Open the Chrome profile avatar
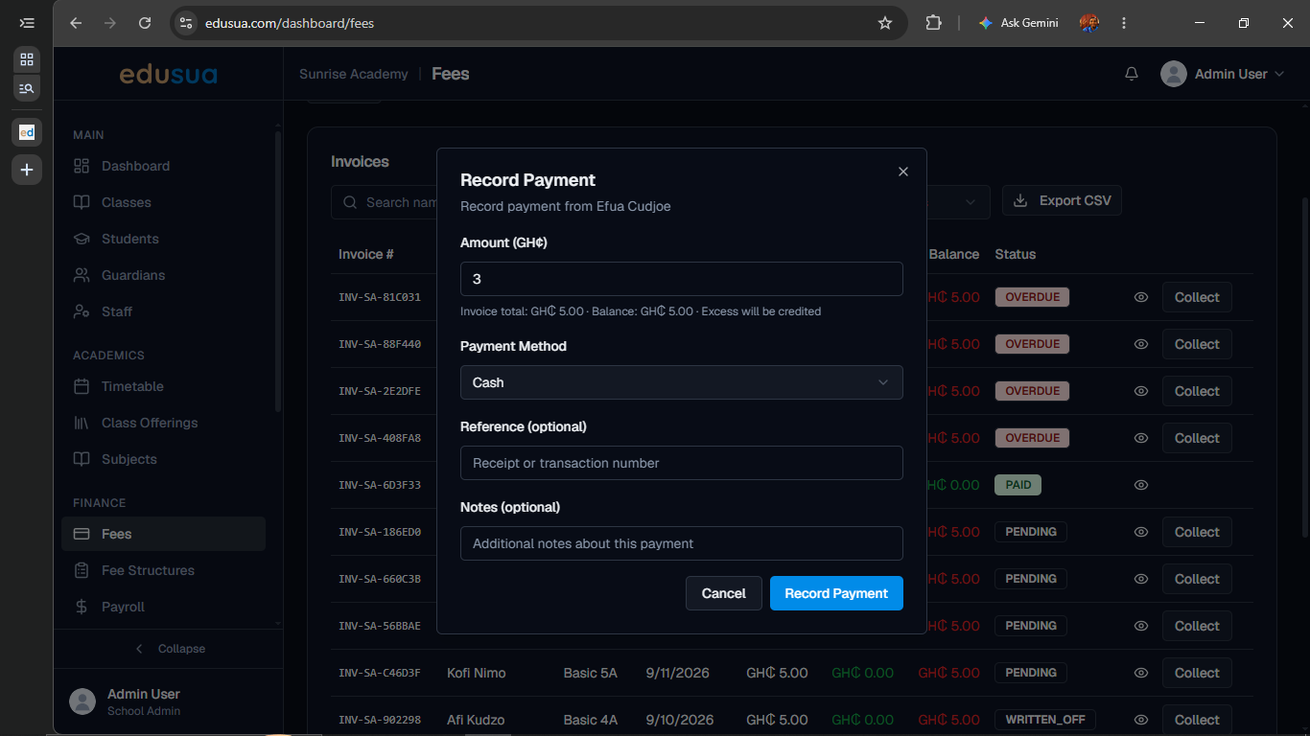The width and height of the screenshot is (1310, 736). pos(1088,23)
